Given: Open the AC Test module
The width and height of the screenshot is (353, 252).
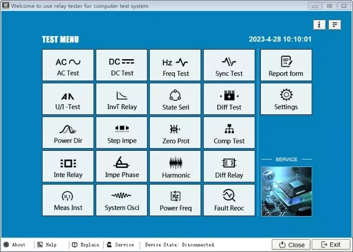Looking at the screenshot, I should [x=68, y=65].
